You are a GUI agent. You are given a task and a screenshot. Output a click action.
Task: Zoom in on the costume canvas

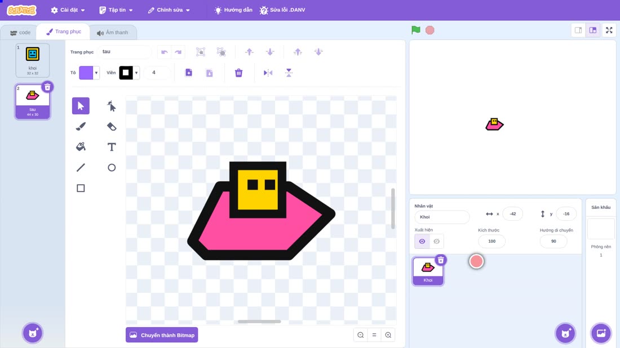(388, 335)
